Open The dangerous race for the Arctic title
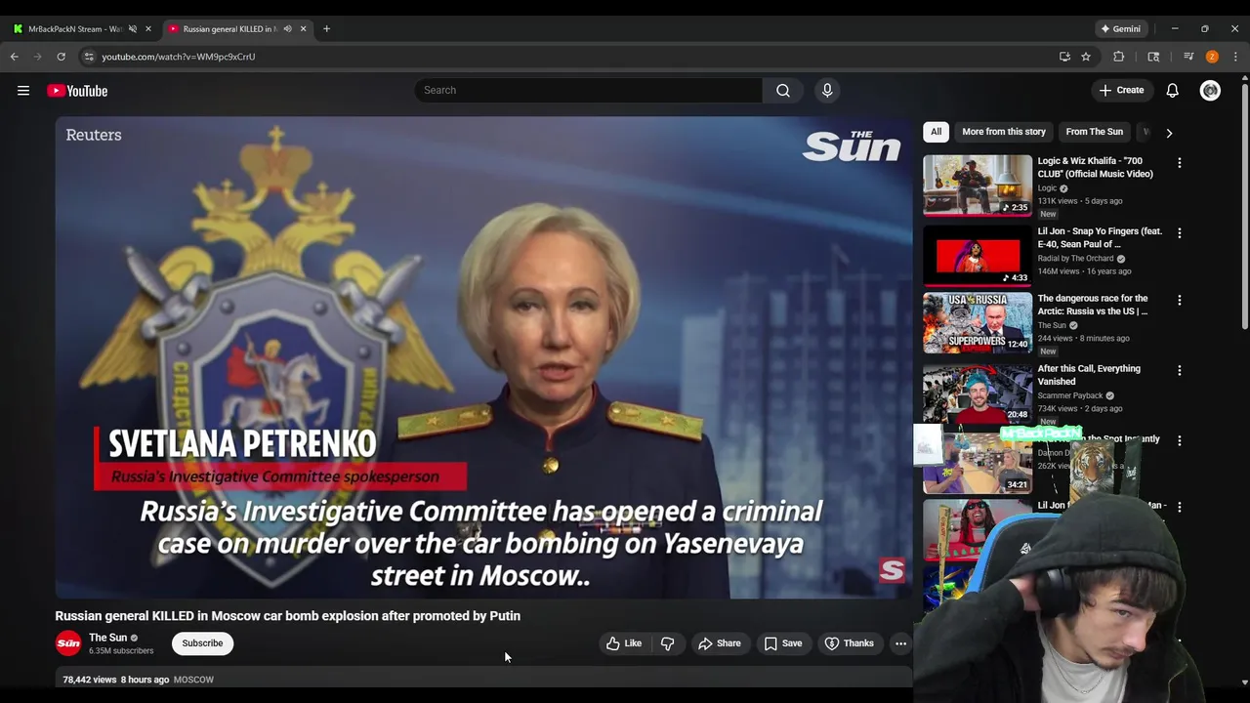 pos(1093,305)
